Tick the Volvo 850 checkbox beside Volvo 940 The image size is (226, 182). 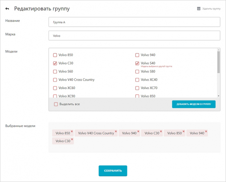[55, 55]
